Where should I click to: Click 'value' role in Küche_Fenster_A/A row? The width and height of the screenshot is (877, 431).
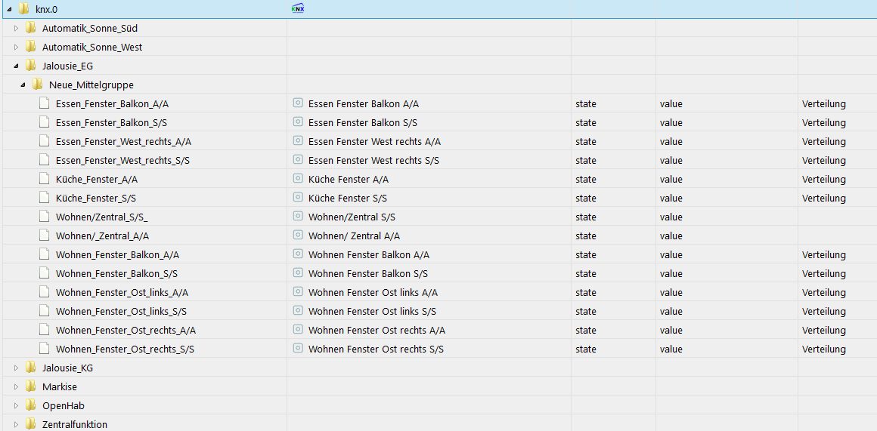pos(671,179)
